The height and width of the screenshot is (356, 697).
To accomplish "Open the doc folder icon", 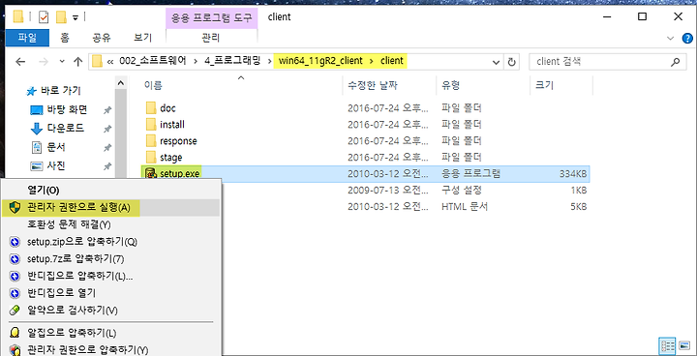I will point(152,108).
